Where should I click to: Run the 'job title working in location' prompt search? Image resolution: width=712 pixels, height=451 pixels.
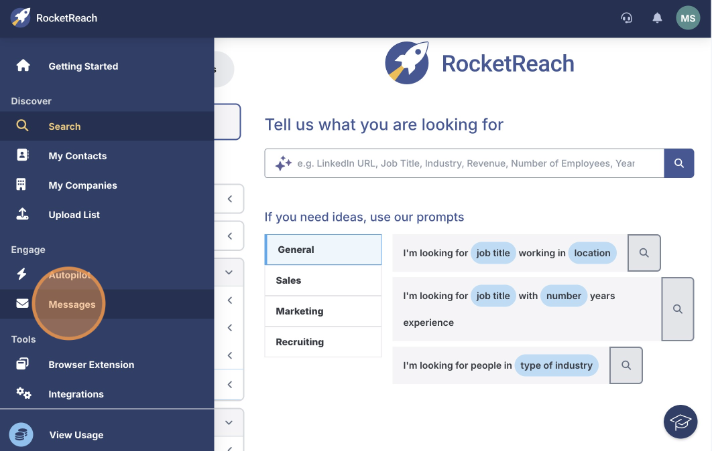coord(644,253)
